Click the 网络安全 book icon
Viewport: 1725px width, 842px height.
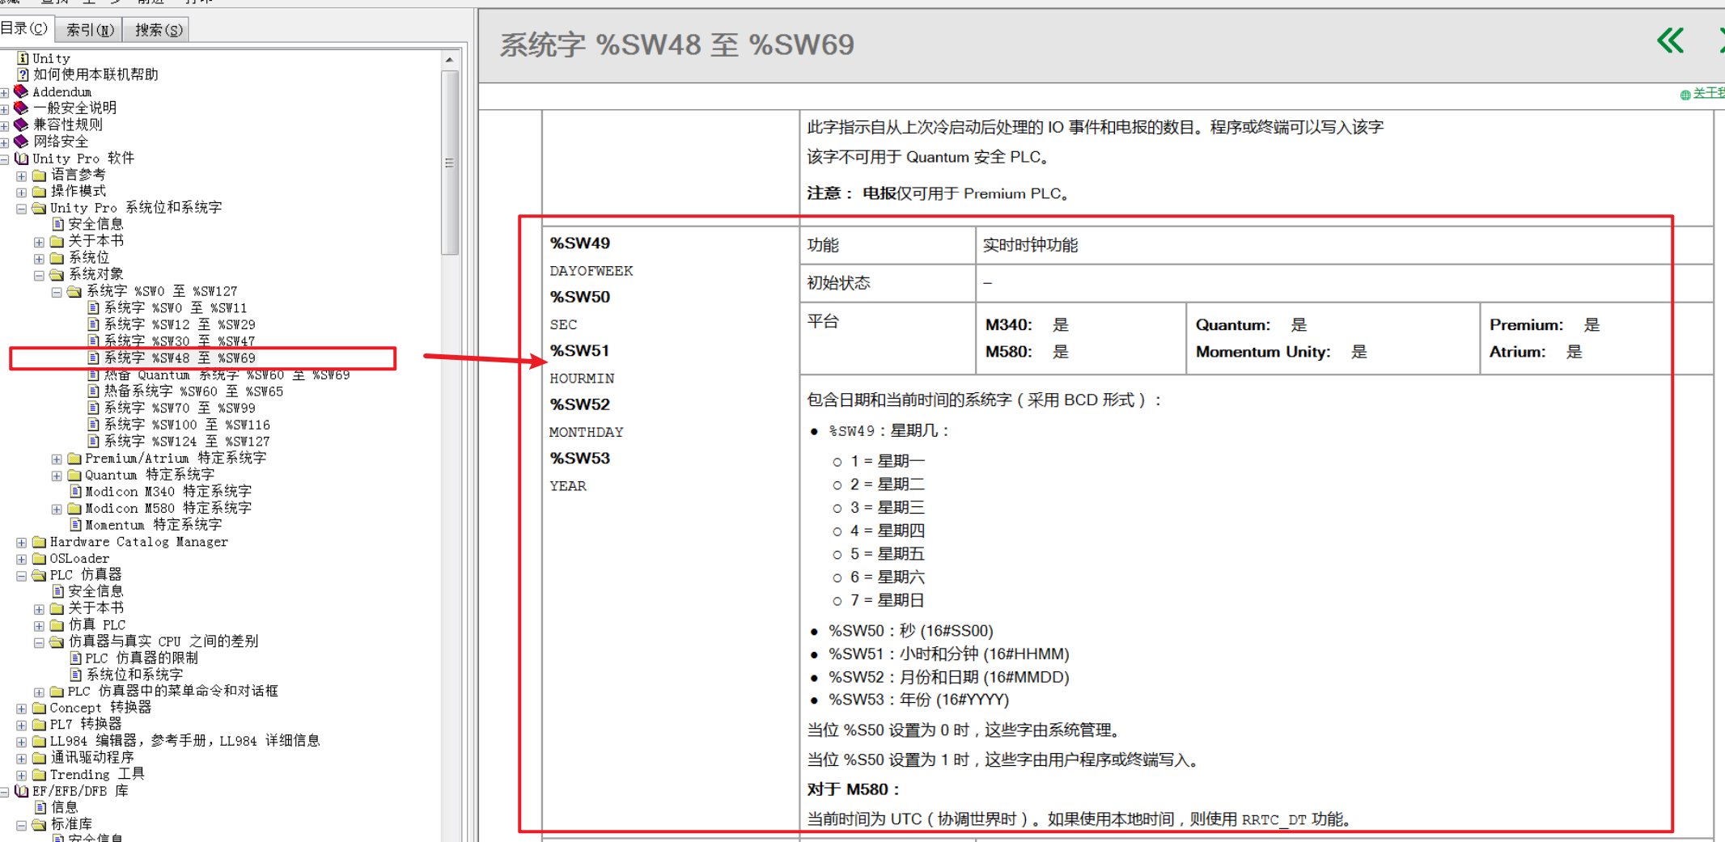click(x=21, y=142)
